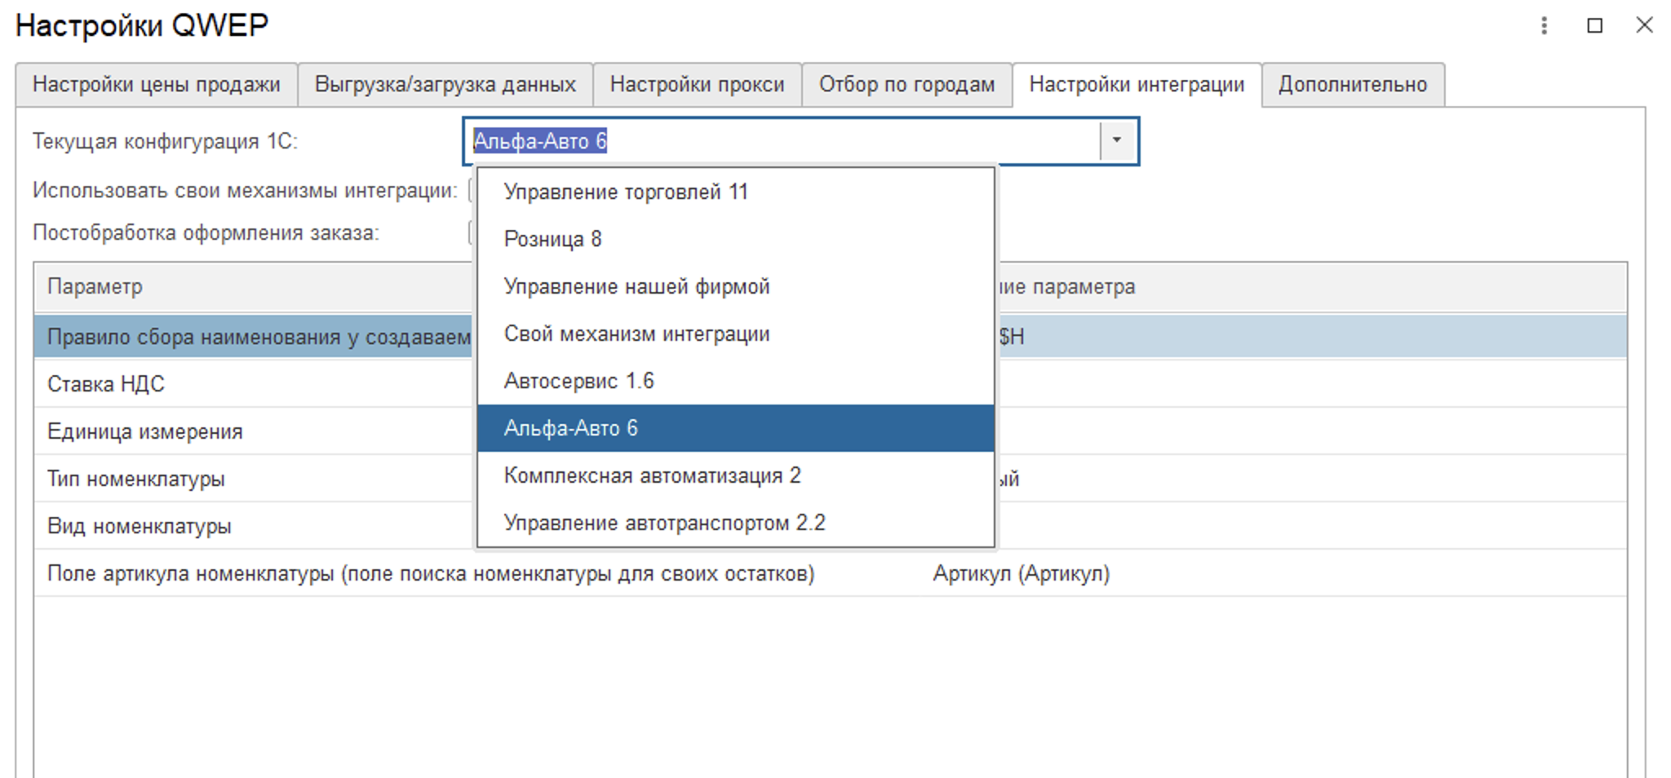
Task: Select the Отбор по городам tab
Action: (x=907, y=85)
